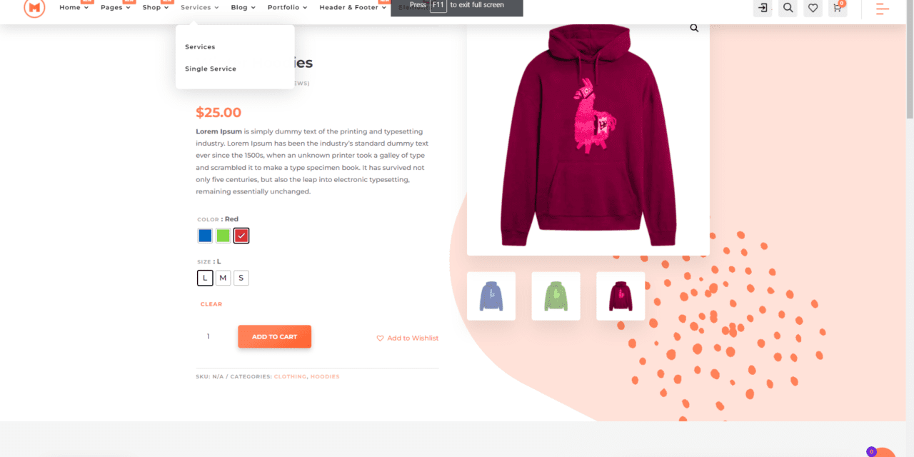Expand the Portfolio dropdown menu

click(x=288, y=7)
